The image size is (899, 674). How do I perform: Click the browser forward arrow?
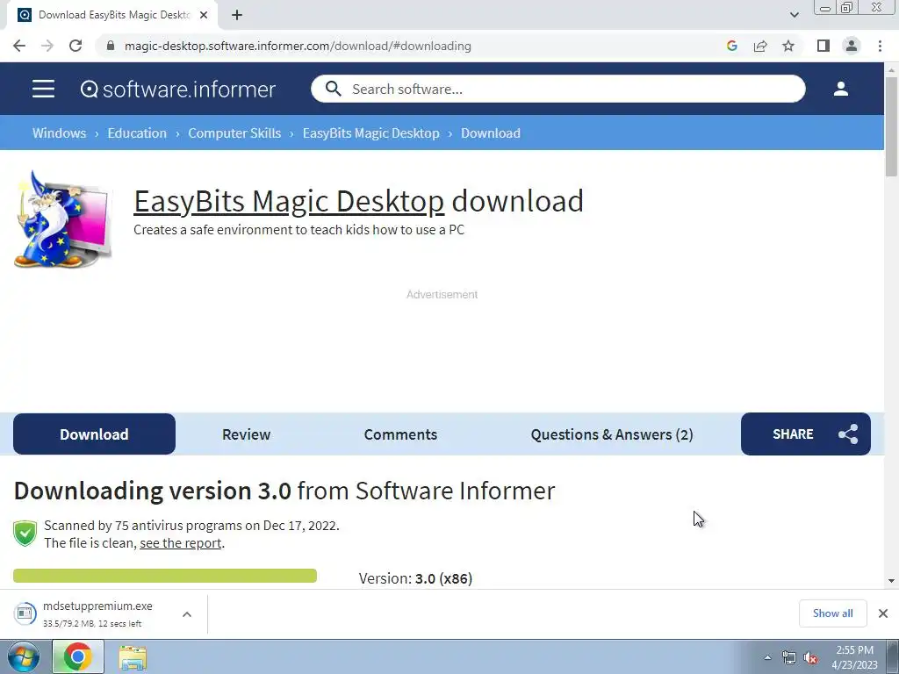pyautogui.click(x=47, y=46)
